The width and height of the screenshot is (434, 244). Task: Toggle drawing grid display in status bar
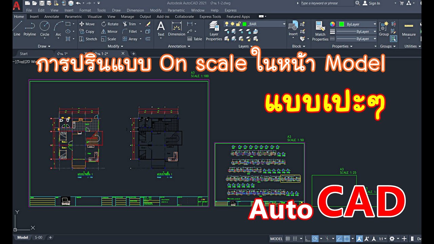(288, 239)
